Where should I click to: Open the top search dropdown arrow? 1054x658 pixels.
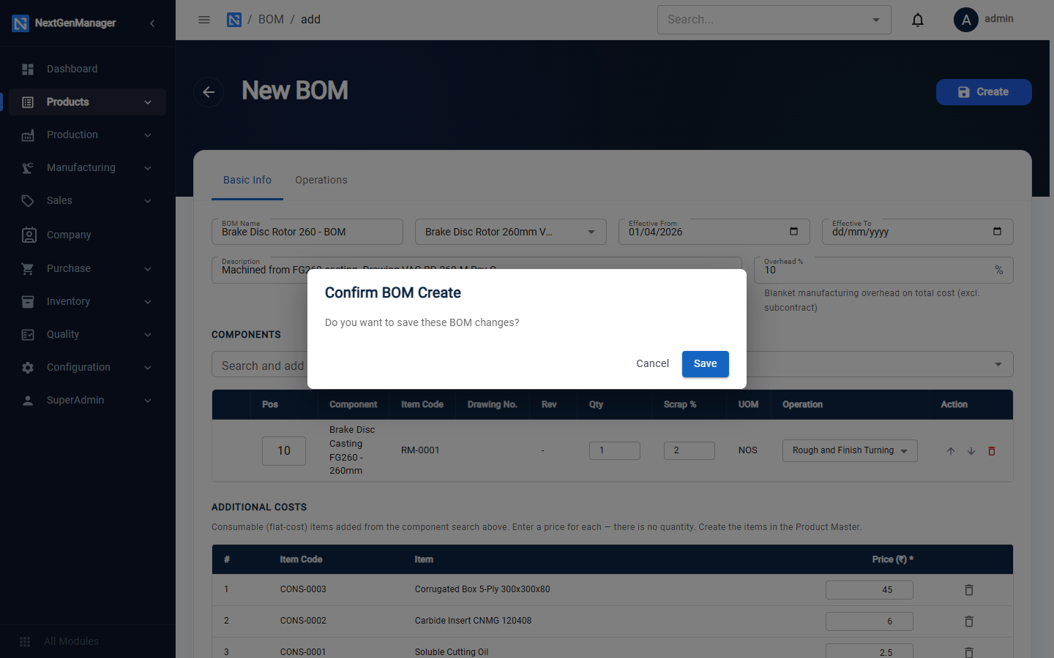tap(876, 20)
